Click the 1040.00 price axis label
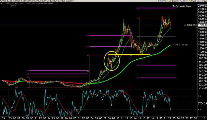The image size is (207, 120). [x=202, y=55]
